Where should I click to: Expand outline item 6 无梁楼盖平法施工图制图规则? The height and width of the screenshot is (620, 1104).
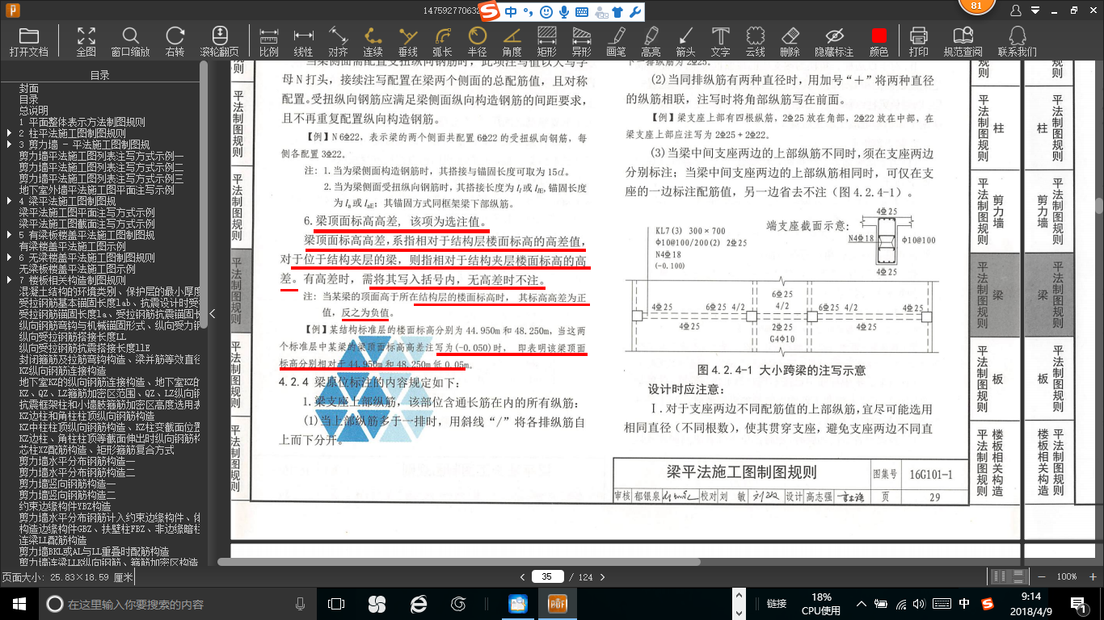click(x=9, y=258)
